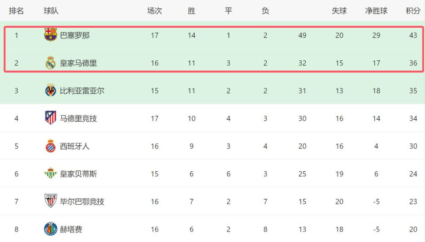Viewport: 425px width, 242px height.
Task: Click the 场次 column header
Action: coord(155,11)
